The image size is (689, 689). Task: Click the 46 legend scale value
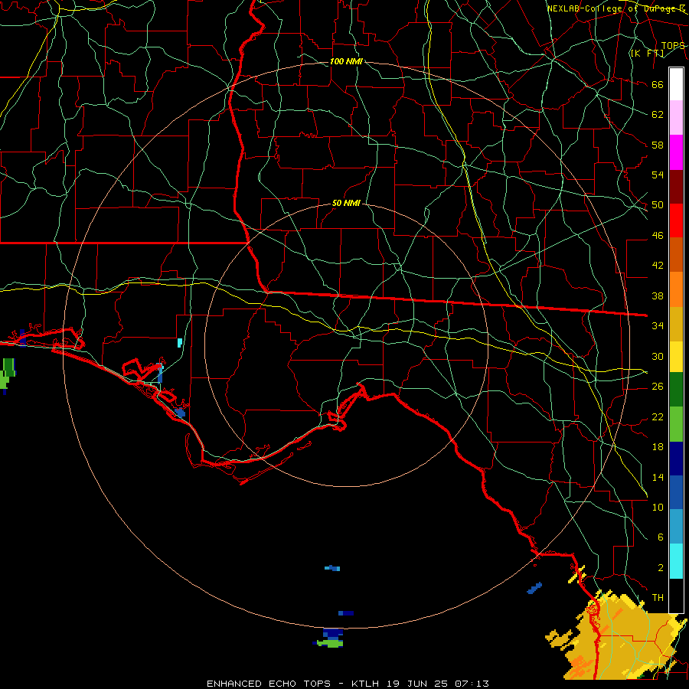(x=658, y=236)
